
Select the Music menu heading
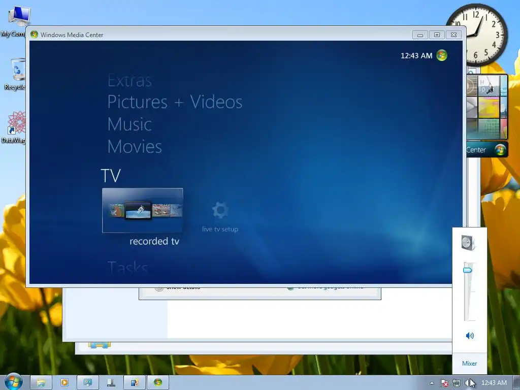pos(129,124)
